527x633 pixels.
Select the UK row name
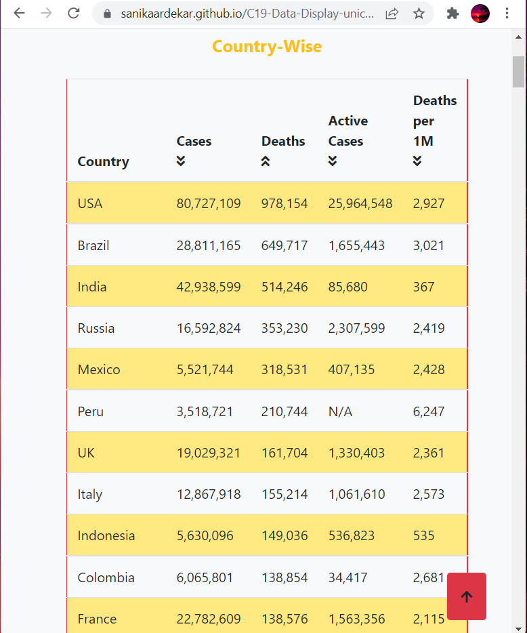coord(86,453)
